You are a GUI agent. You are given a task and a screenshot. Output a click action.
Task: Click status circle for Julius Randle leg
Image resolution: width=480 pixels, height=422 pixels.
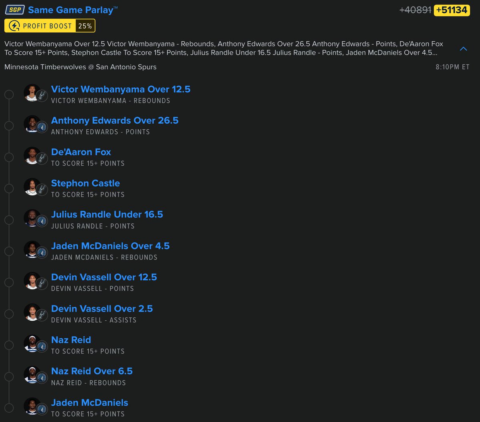9,220
